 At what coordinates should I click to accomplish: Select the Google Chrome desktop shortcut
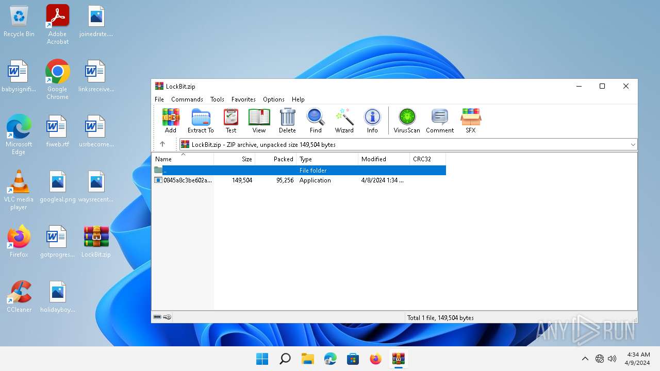(58, 80)
